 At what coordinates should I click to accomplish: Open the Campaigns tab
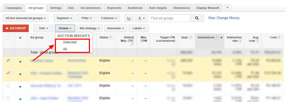[x=14, y=8]
